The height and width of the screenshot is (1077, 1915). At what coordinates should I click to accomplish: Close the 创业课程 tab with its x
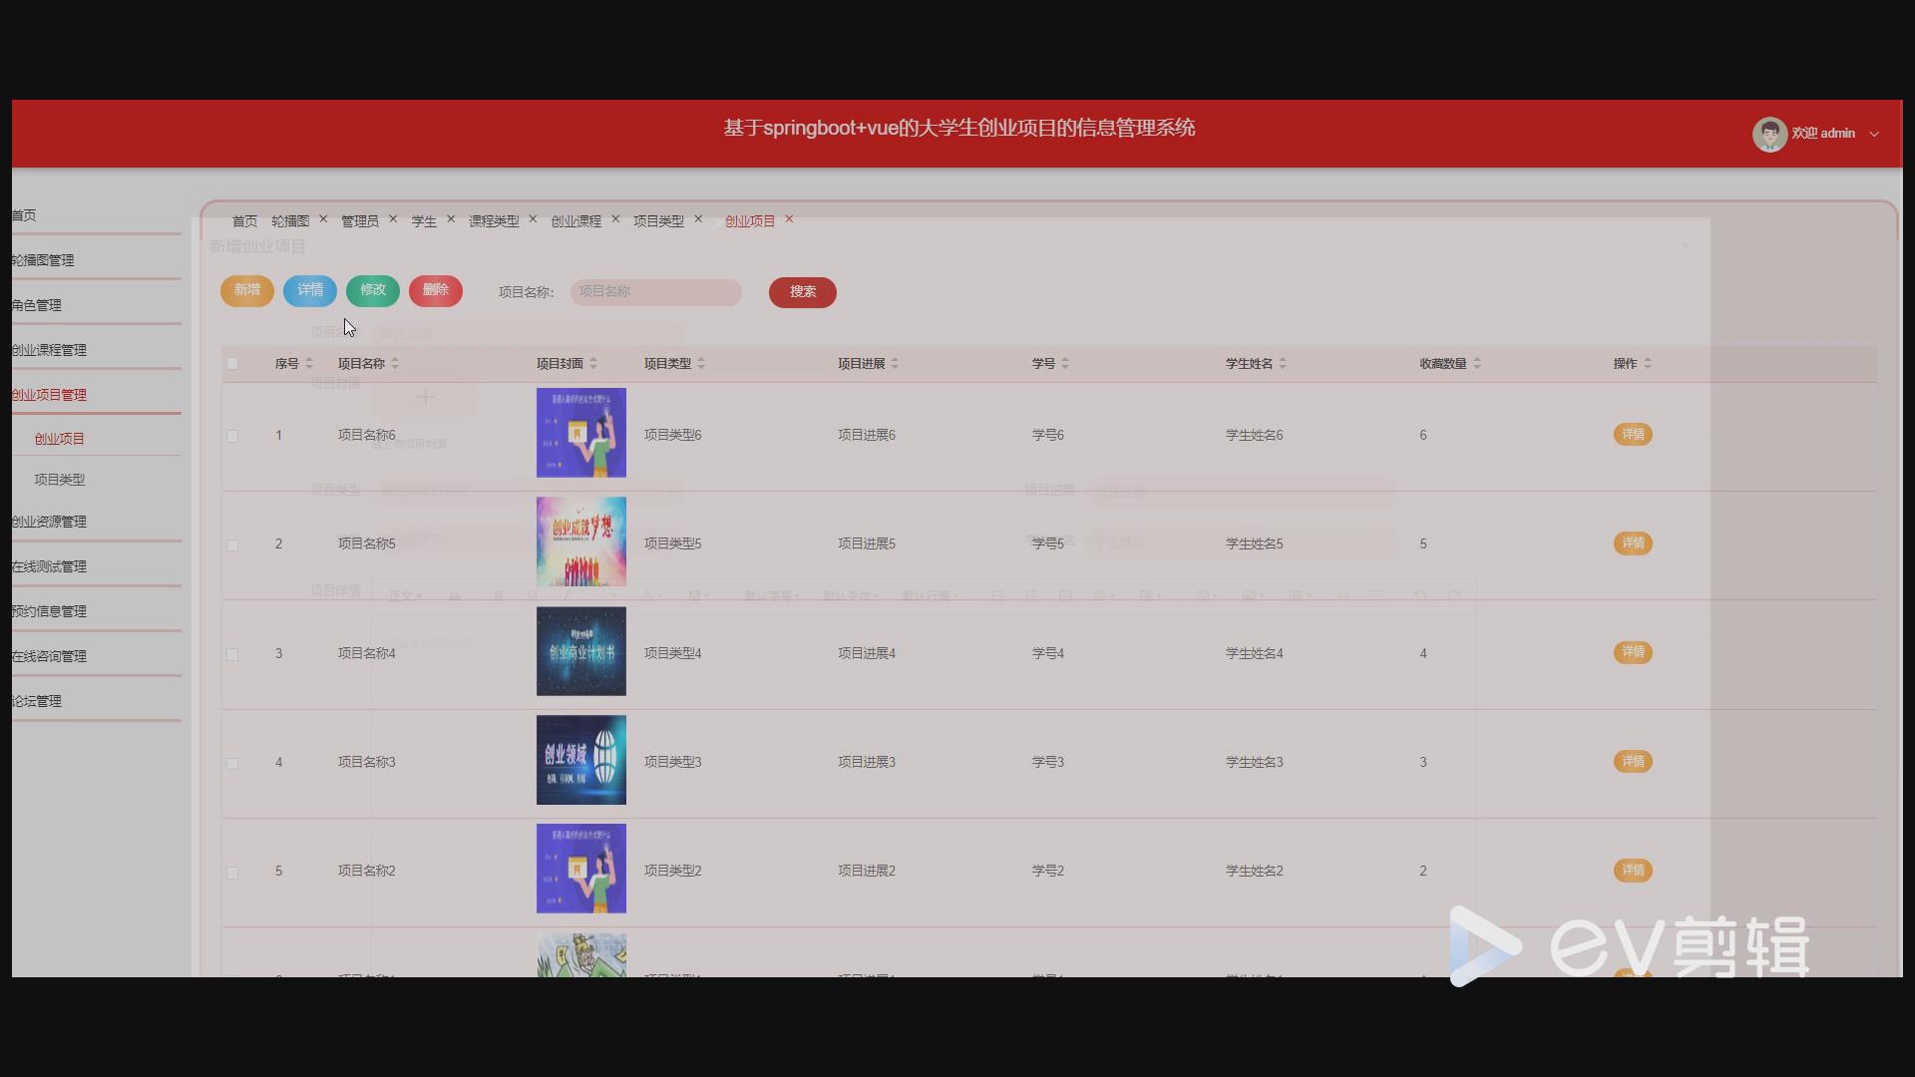615,219
